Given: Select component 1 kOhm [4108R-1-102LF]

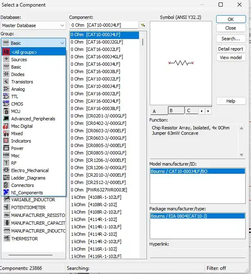Looking at the screenshot, I should (105, 197).
